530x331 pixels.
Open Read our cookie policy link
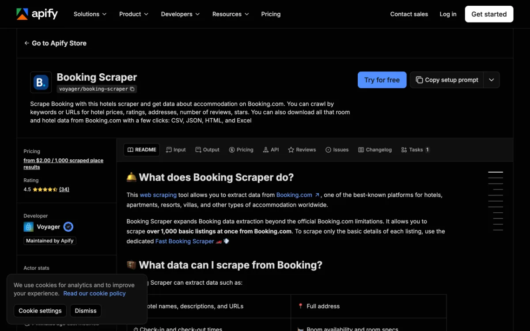[95, 293]
